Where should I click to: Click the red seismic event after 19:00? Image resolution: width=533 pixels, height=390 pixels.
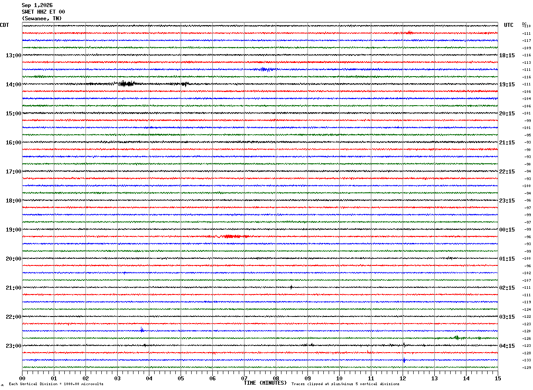235,236
